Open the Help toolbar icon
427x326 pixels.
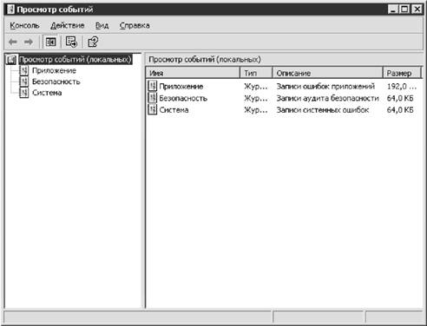point(93,42)
